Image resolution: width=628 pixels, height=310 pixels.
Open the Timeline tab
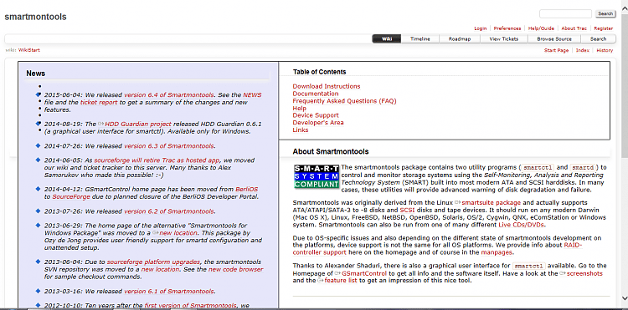point(420,38)
